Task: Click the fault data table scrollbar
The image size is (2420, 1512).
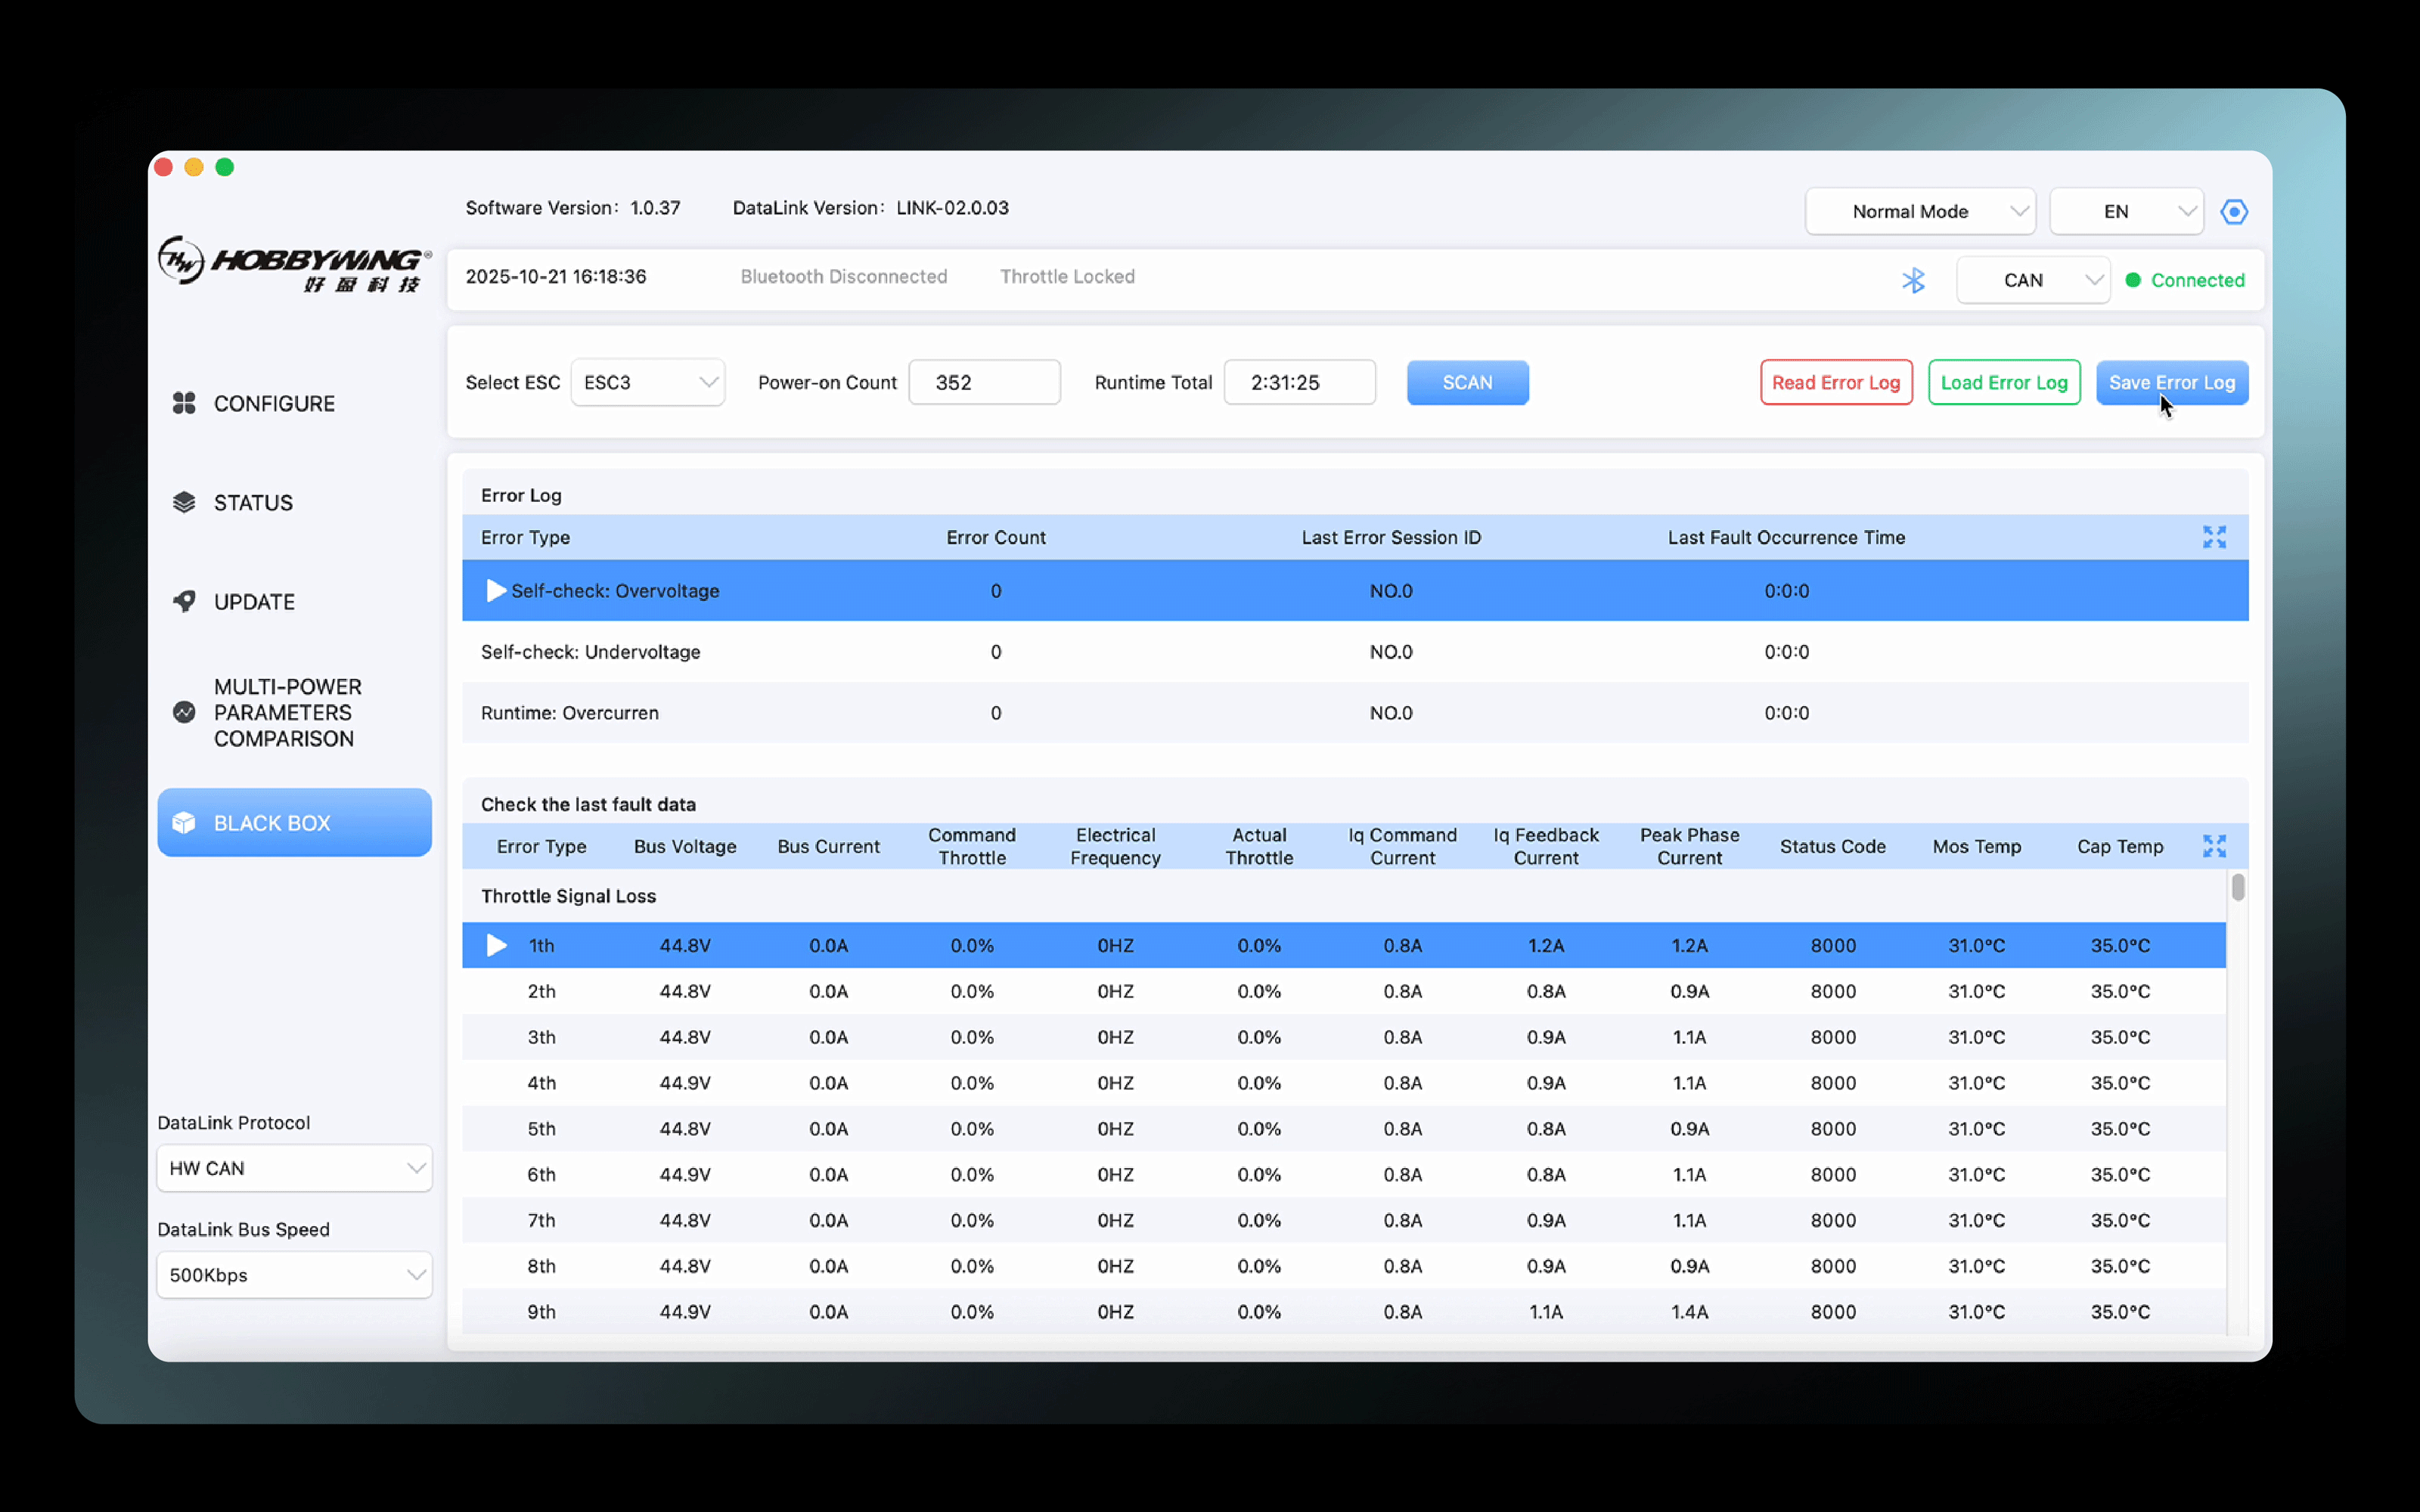Action: coord(2238,887)
